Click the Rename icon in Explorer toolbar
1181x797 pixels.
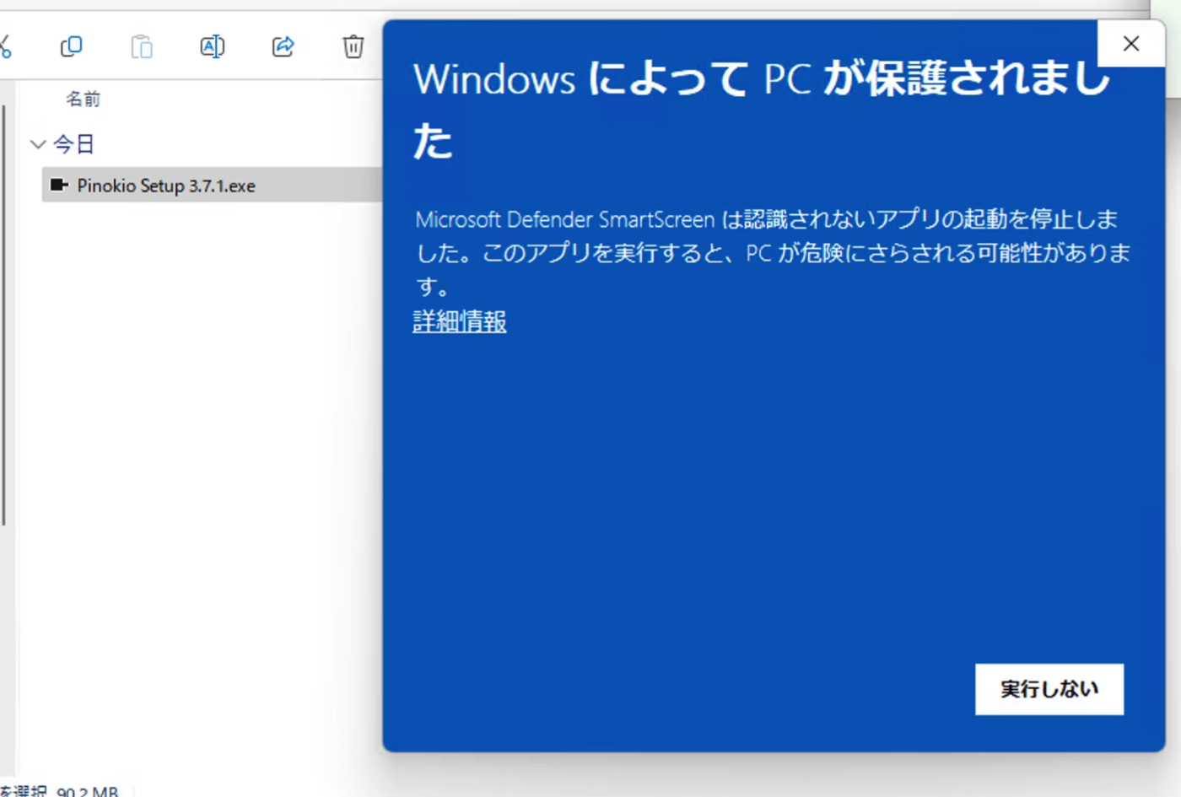pos(212,46)
